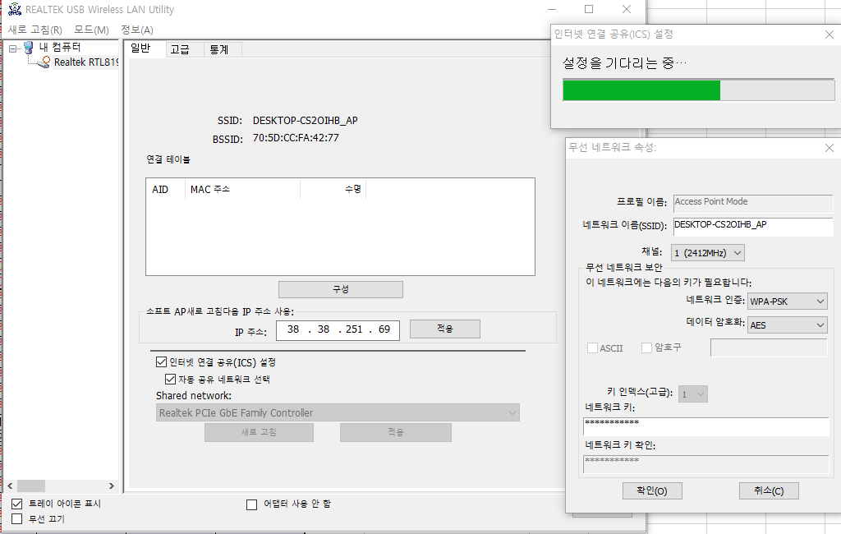The image size is (841, 534).
Task: Open the 네트워크 인증 WPA-PSK dropdown
Action: click(x=788, y=301)
